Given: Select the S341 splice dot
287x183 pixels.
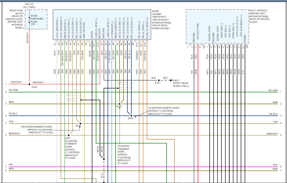Looking at the screenshot, I should point(69,135).
